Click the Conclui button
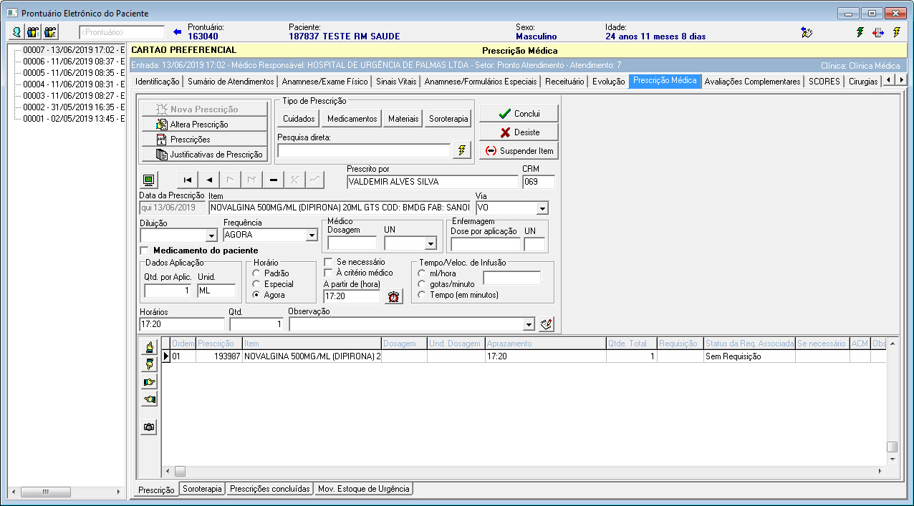 pos(519,114)
